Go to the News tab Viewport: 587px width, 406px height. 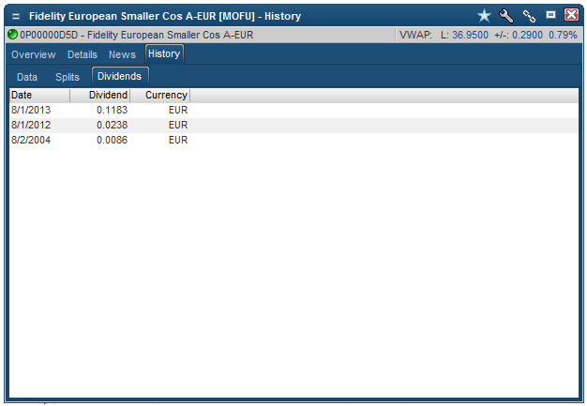pyautogui.click(x=122, y=54)
